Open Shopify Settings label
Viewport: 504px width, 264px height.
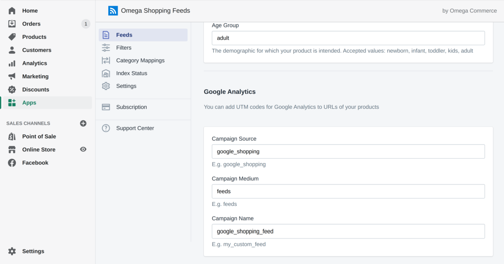point(33,251)
